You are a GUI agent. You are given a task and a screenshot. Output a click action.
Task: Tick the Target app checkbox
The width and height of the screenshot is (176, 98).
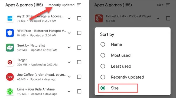(79, 62)
